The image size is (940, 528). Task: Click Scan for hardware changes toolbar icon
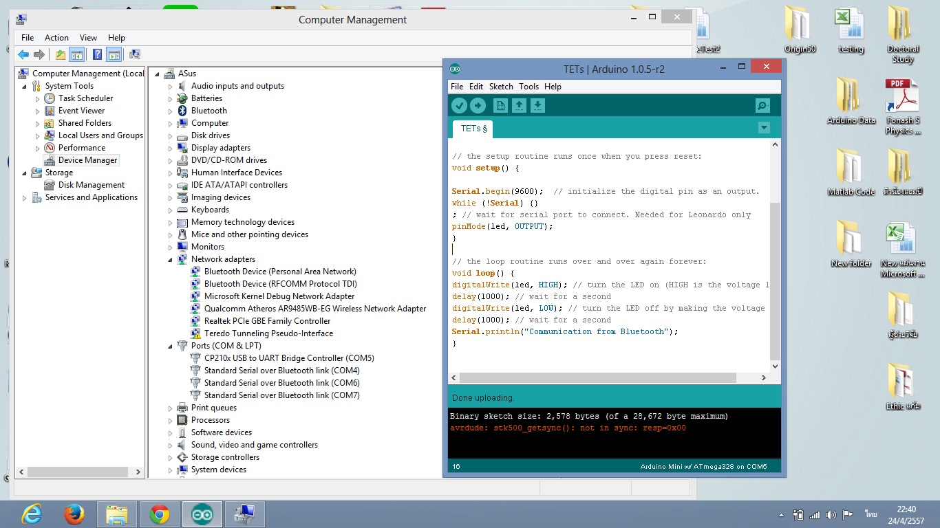(x=135, y=54)
